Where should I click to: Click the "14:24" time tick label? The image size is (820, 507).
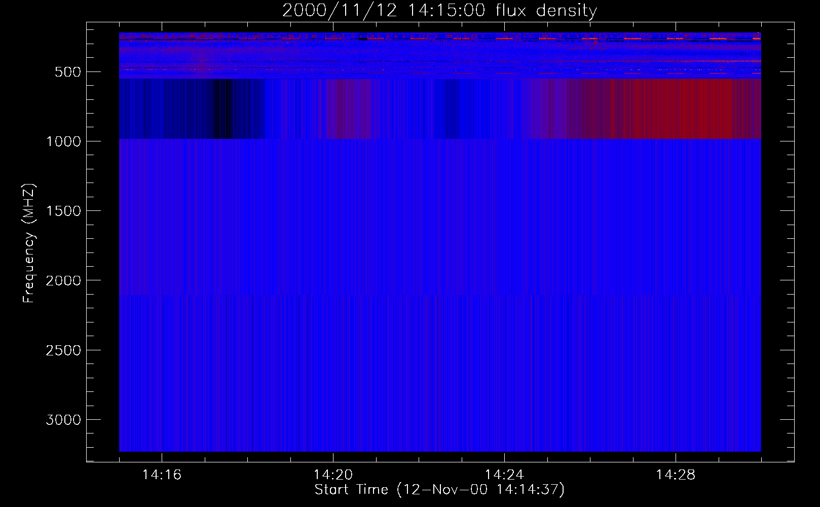pyautogui.click(x=504, y=475)
